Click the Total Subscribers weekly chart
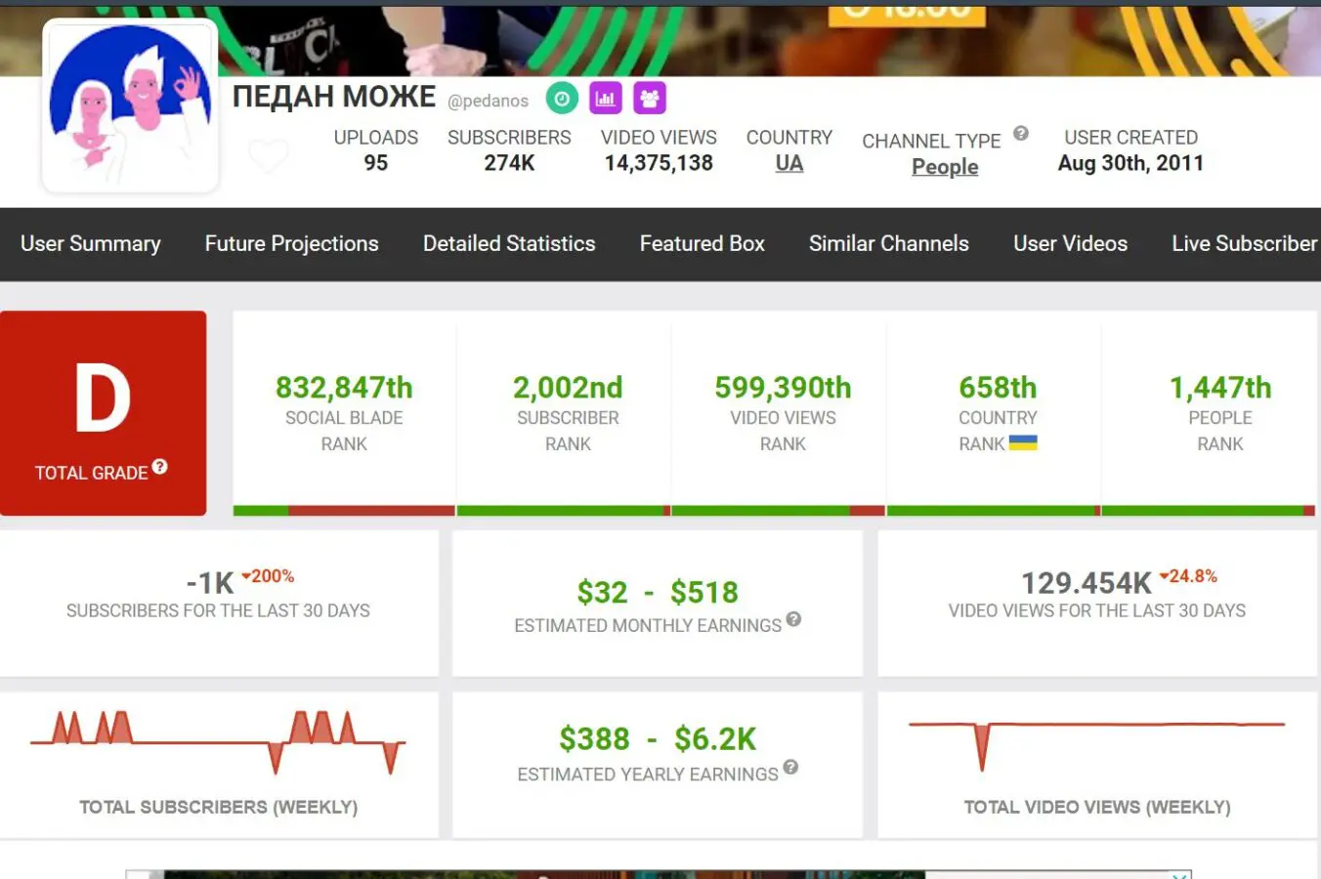1321x879 pixels. tap(218, 744)
